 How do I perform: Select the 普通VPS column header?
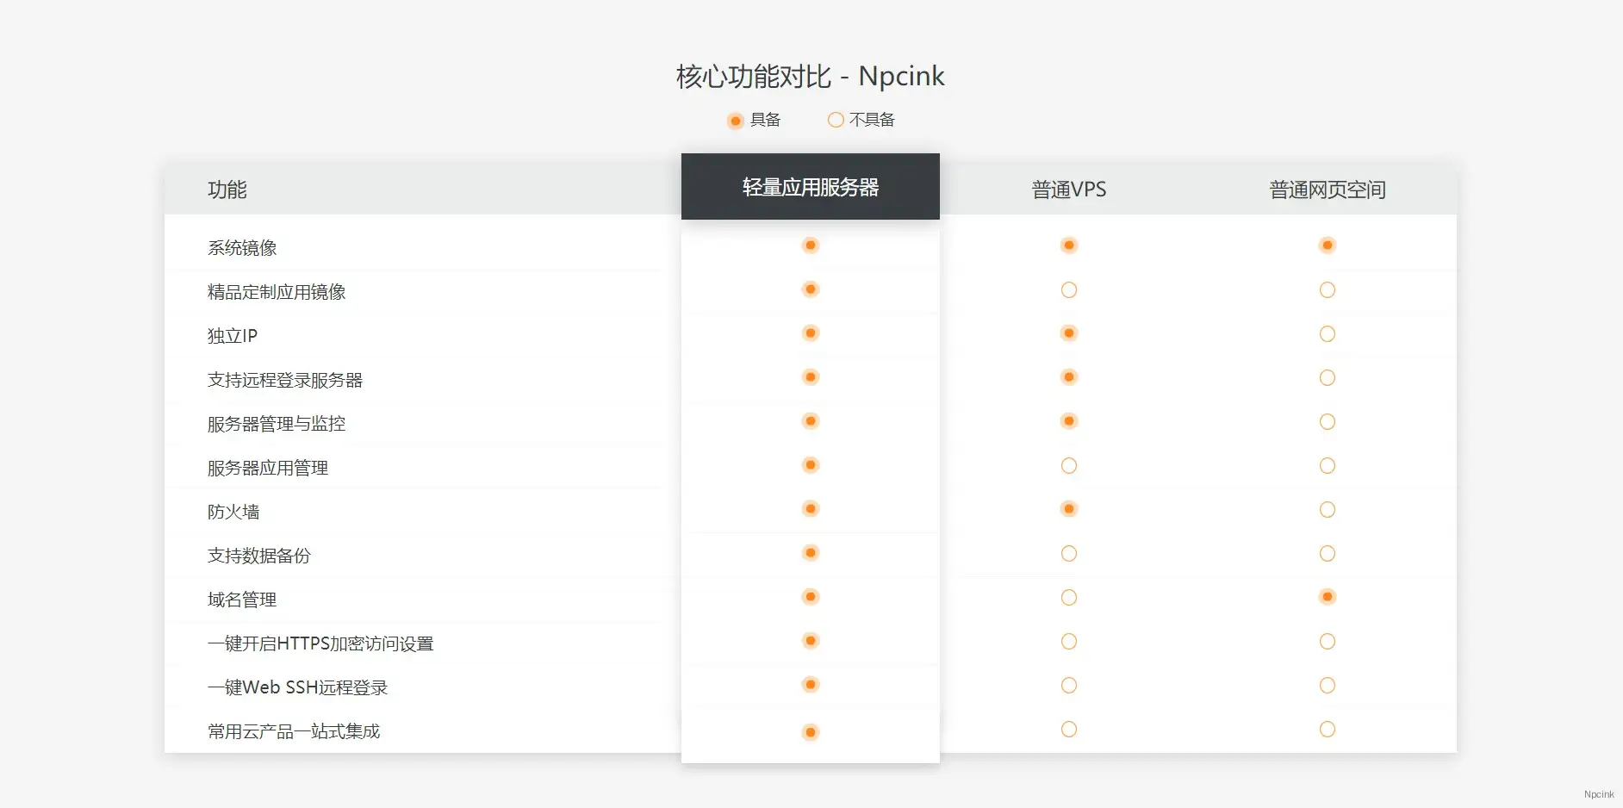[x=1068, y=190]
